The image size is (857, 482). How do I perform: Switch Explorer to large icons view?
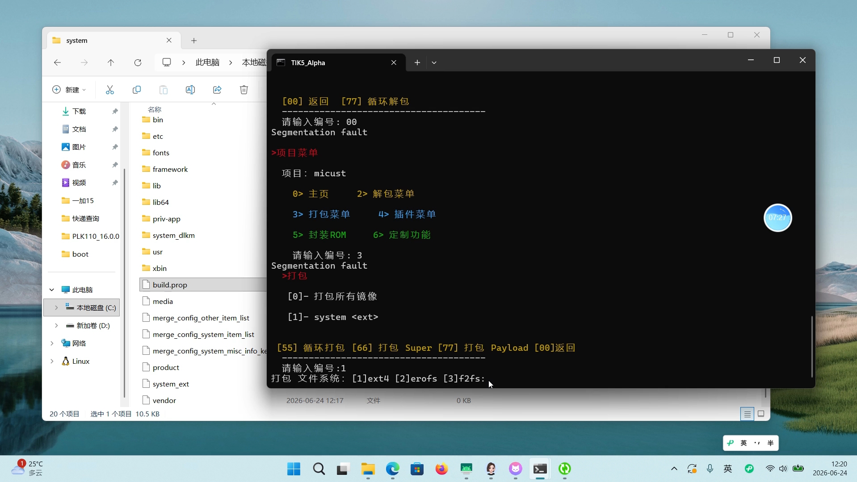tap(761, 414)
